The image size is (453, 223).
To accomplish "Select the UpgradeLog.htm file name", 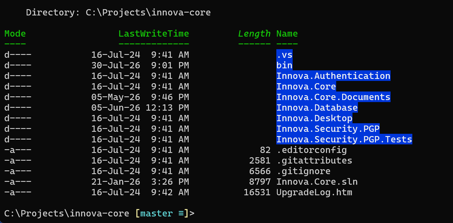I will tap(314, 192).
